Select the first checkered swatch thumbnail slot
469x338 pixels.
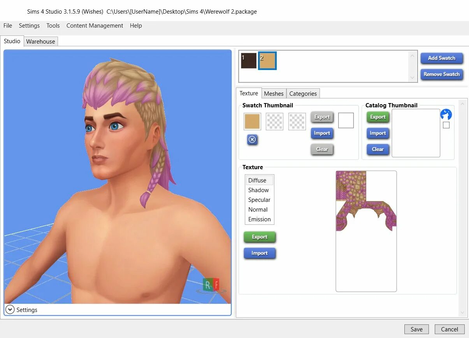[274, 121]
